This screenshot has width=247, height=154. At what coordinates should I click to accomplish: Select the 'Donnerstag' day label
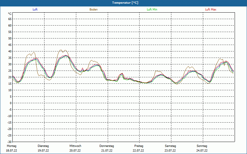click(x=107, y=146)
